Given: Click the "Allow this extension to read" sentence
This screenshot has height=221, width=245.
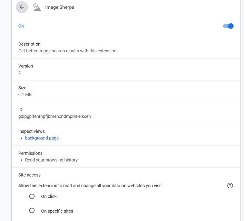Looking at the screenshot, I should click(x=90, y=186).
